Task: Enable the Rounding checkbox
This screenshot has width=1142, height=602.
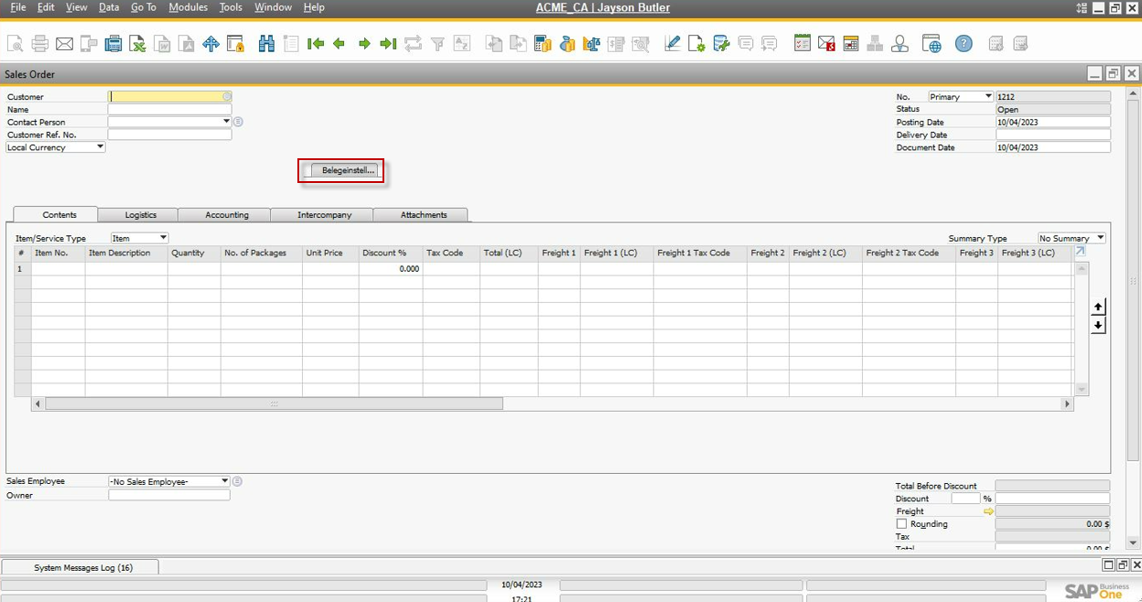Action: click(x=901, y=524)
